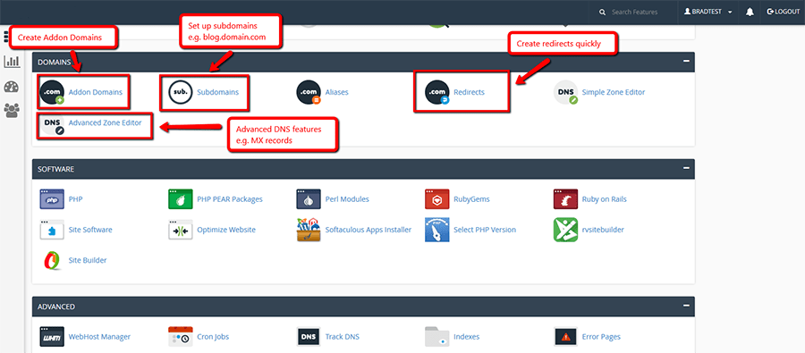Collapse the Software section
Screen dimensions: 805x353
point(686,168)
